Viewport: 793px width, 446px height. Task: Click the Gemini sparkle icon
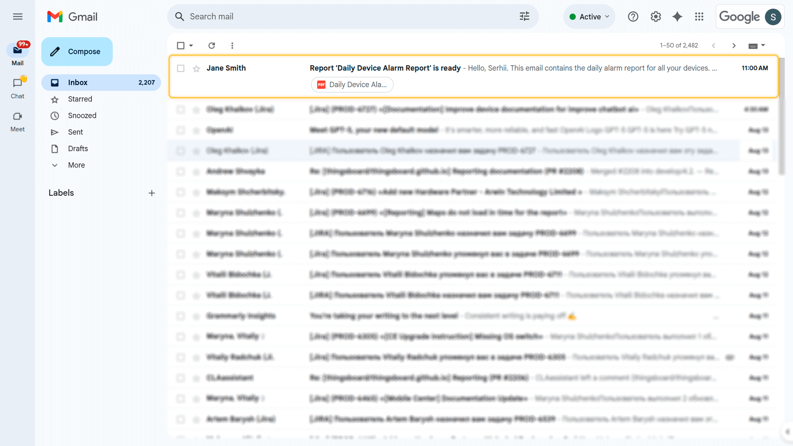point(677,17)
